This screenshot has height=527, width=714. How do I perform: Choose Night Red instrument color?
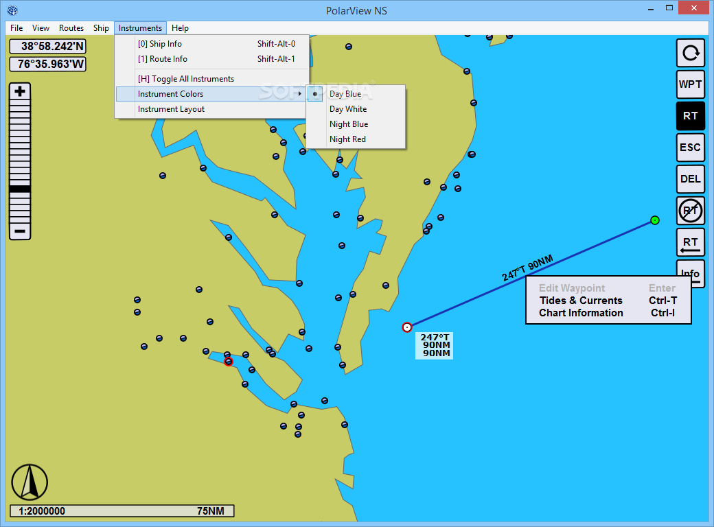coord(356,139)
